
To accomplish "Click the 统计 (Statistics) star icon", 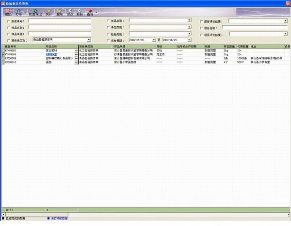I will [x=49, y=12].
